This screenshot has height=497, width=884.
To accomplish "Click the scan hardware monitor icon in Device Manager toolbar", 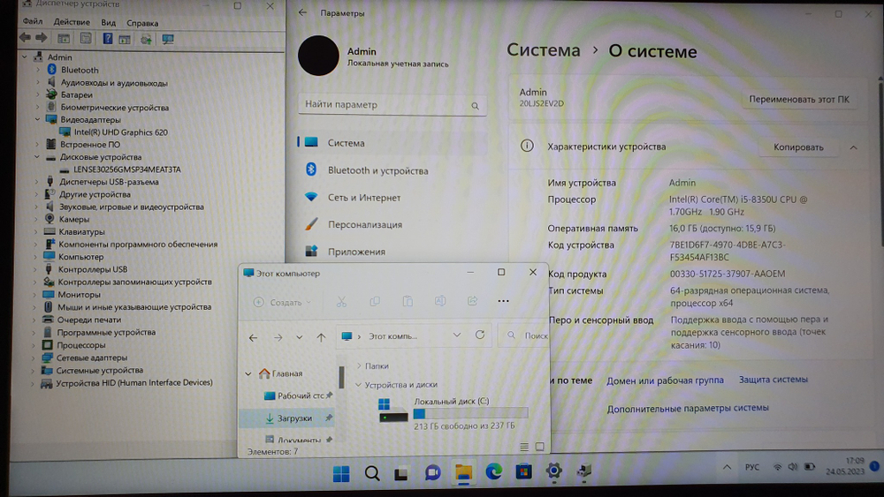I will [x=167, y=40].
